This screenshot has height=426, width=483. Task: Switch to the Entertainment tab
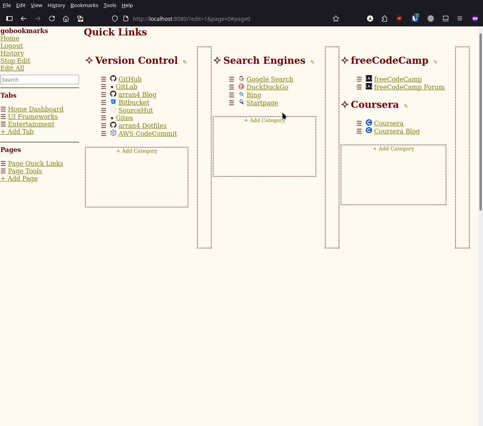[x=31, y=124]
